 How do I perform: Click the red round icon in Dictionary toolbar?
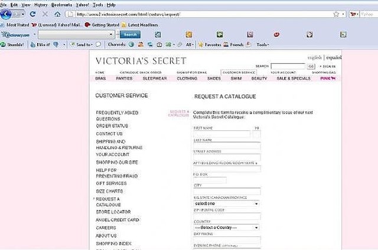point(276,35)
